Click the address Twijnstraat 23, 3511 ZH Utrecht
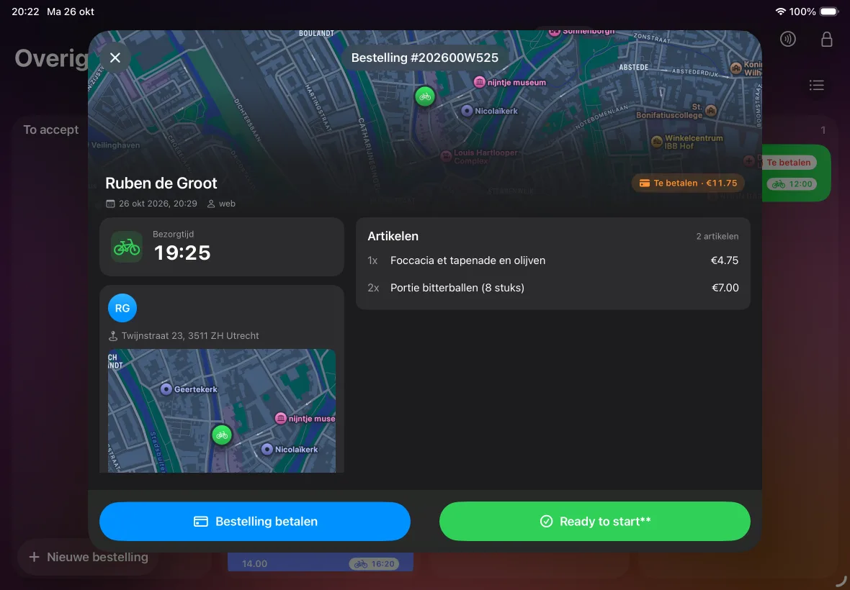 (x=189, y=335)
